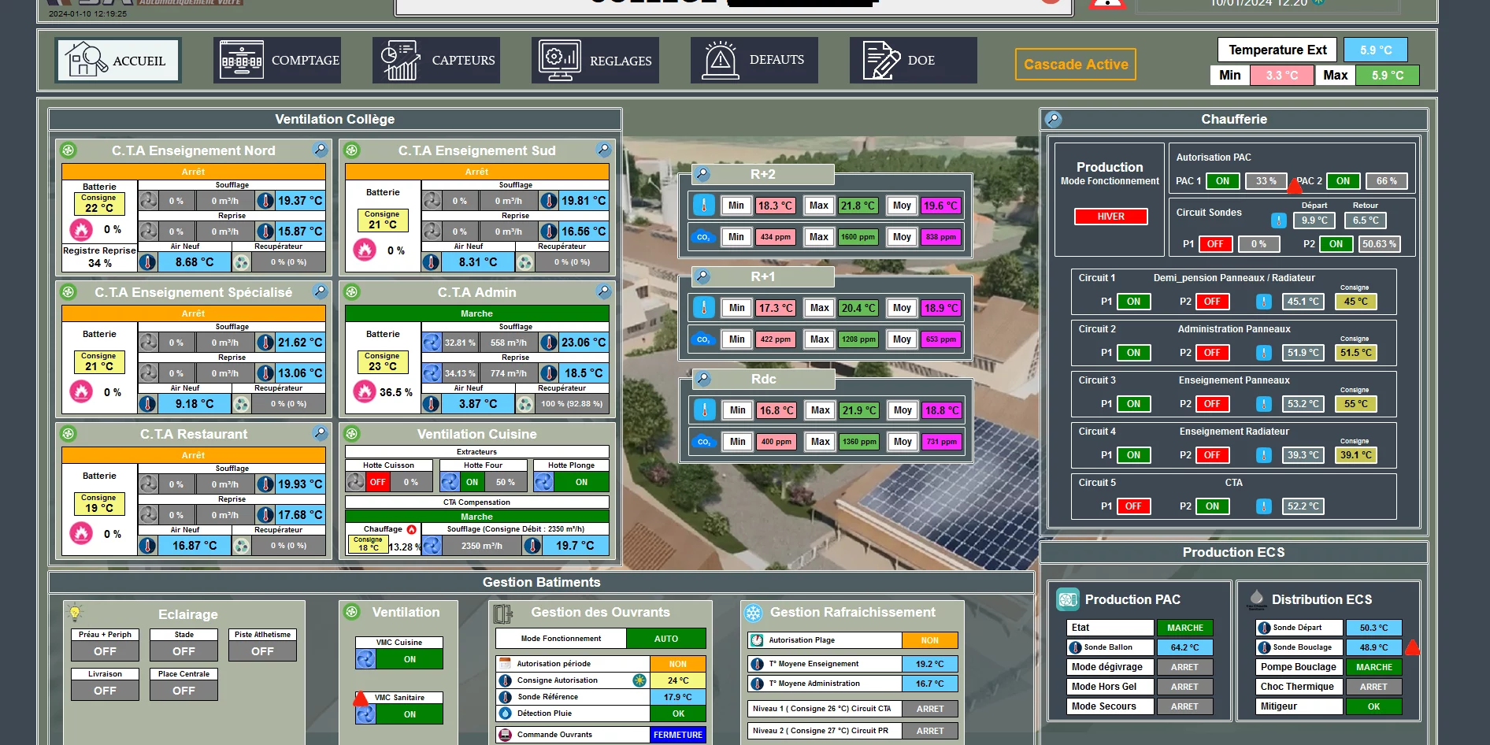Click magnifier icon next to Chaufferie title
The image size is (1490, 745).
pos(1053,119)
